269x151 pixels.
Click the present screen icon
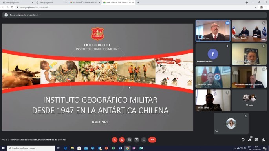pyautogui.click(x=137, y=140)
